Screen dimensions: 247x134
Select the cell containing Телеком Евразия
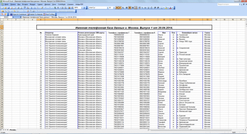[x=61, y=35]
